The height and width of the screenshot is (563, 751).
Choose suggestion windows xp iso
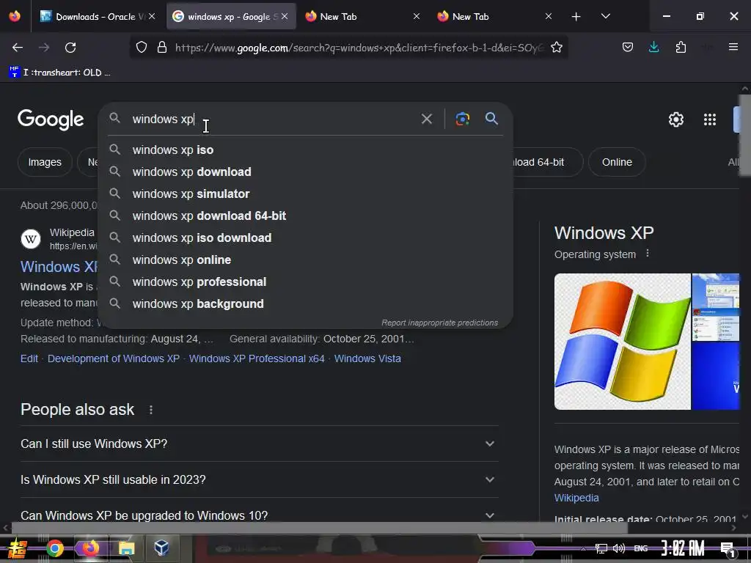306,150
